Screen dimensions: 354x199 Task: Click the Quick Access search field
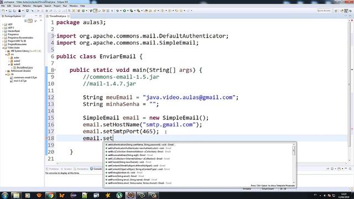point(324,11)
